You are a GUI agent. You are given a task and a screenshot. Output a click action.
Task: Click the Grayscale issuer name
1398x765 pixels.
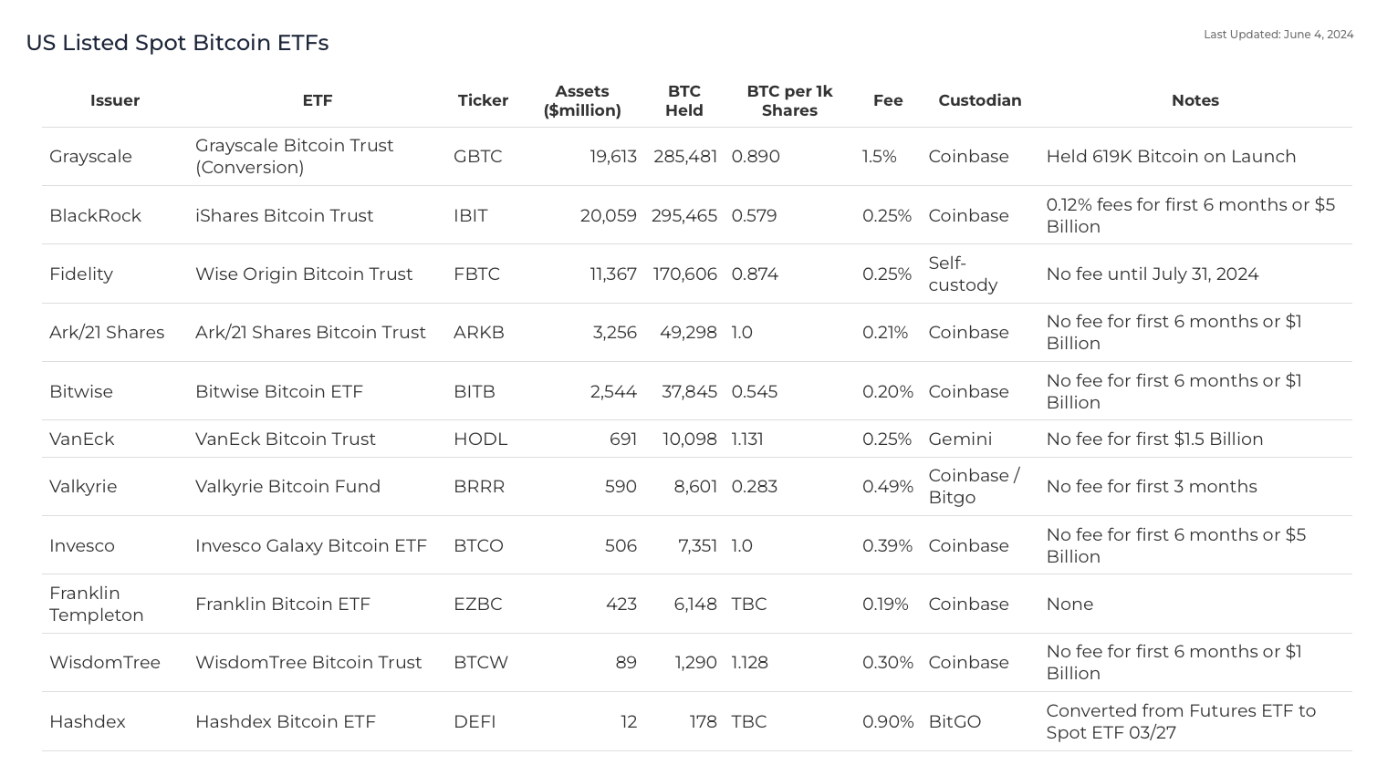[x=90, y=156]
